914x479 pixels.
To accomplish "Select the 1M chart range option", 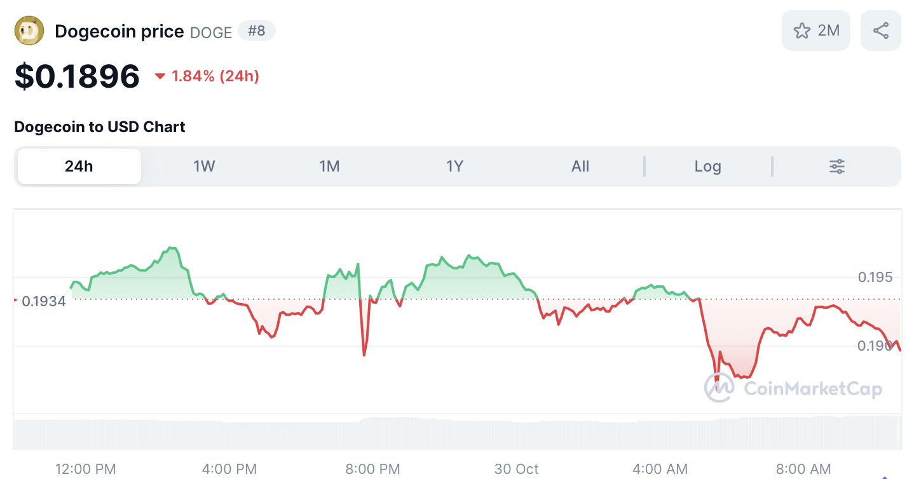I will pos(330,166).
